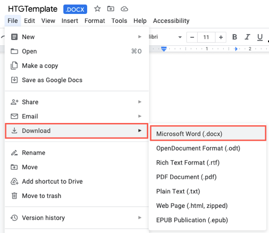This screenshot has height=233, width=269.
Task: Toggle italic formatting
Action: click(x=247, y=37)
